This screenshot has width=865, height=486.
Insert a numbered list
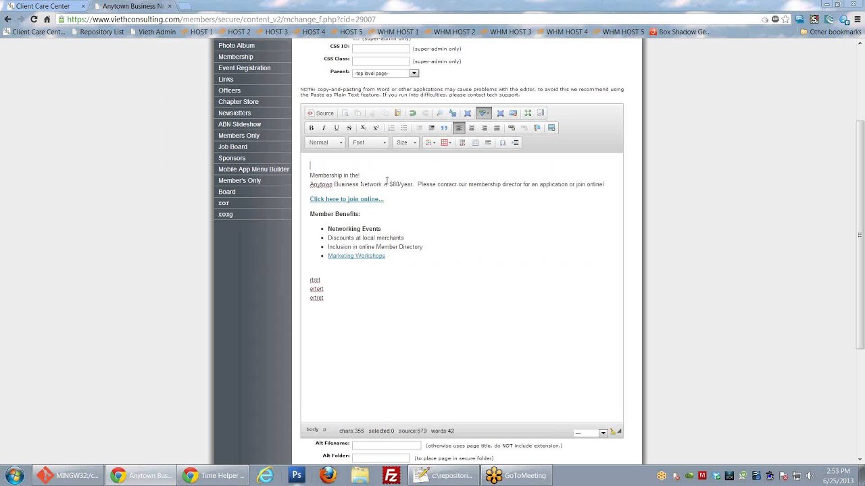tap(391, 128)
